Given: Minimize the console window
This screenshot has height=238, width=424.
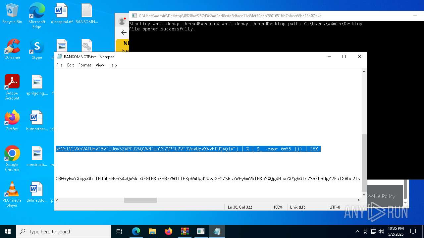Looking at the screenshot, I should [415, 16].
